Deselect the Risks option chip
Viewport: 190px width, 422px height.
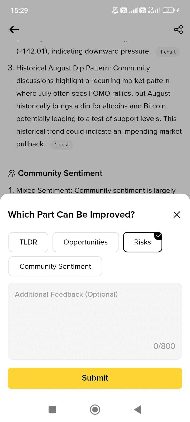click(142, 242)
